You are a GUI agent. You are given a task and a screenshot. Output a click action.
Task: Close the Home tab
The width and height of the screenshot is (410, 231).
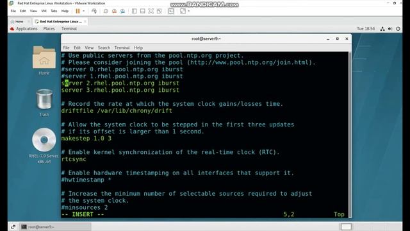click(29, 21)
